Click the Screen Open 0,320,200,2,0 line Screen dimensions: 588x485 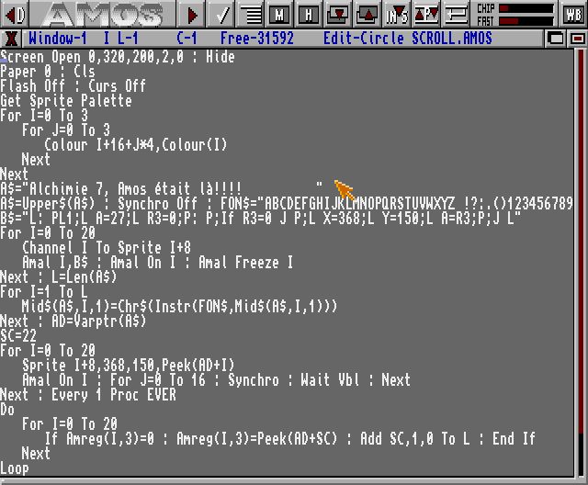118,57
